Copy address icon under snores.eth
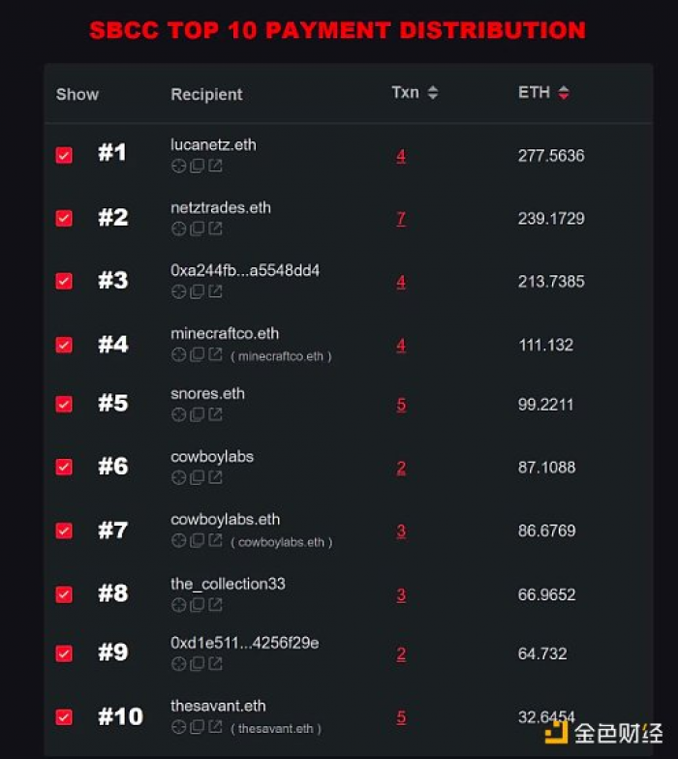The height and width of the screenshot is (759, 678). pyautogui.click(x=197, y=414)
